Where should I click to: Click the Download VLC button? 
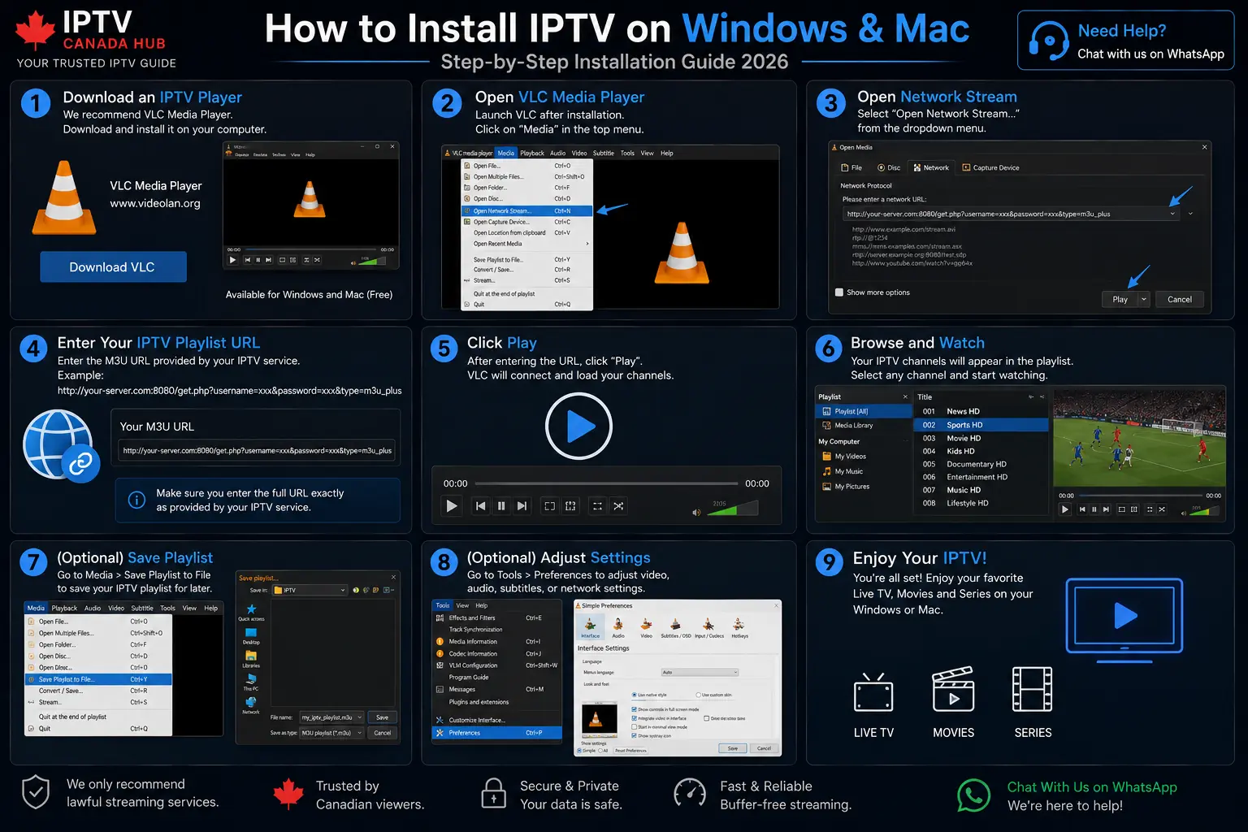pyautogui.click(x=113, y=266)
